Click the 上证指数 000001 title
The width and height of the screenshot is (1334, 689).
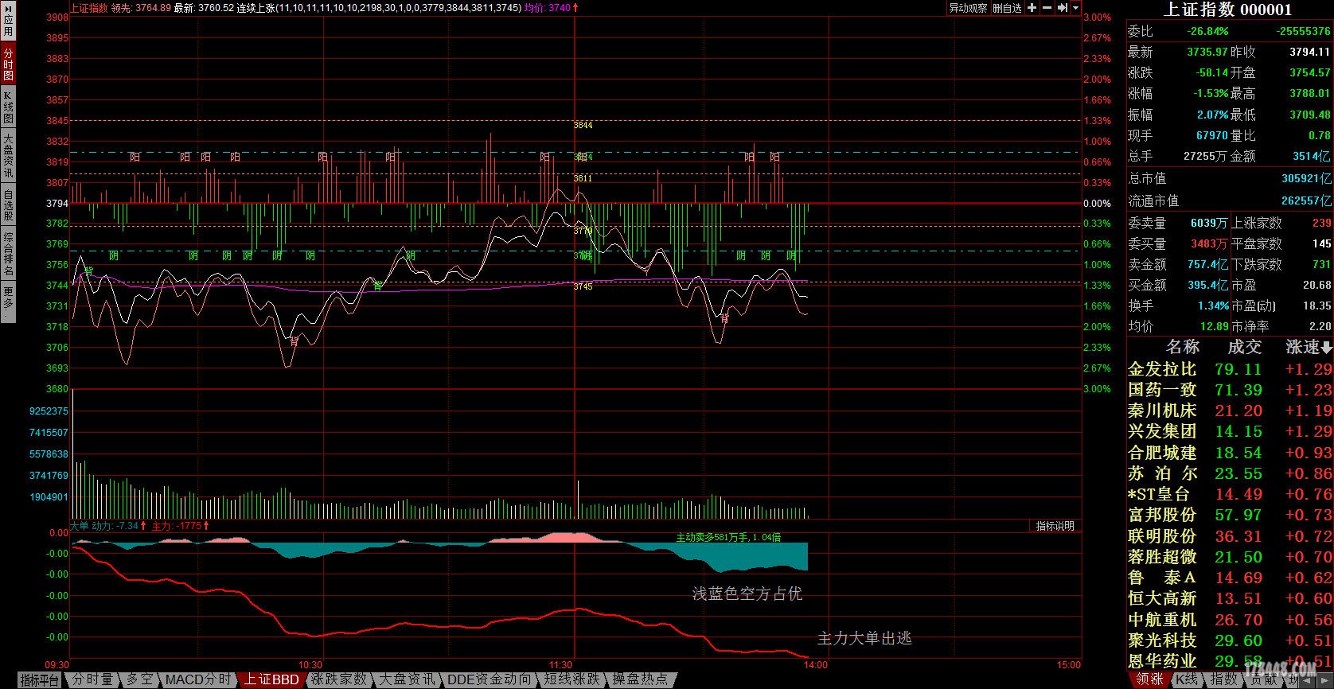(x=1228, y=10)
